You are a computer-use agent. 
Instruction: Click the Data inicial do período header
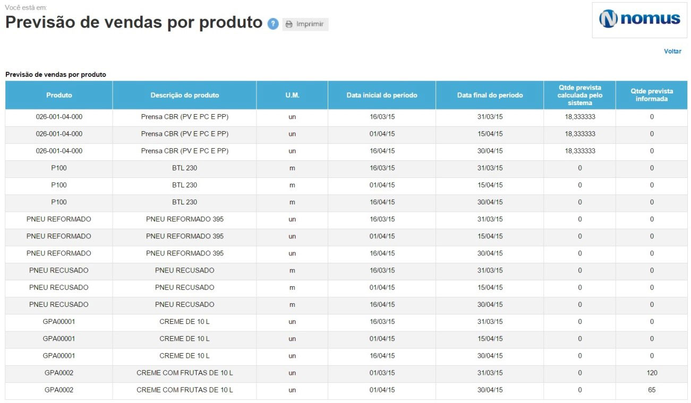point(382,95)
